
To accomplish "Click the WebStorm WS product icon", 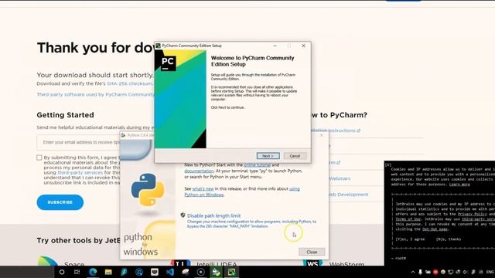I will pyautogui.click(x=312, y=263).
